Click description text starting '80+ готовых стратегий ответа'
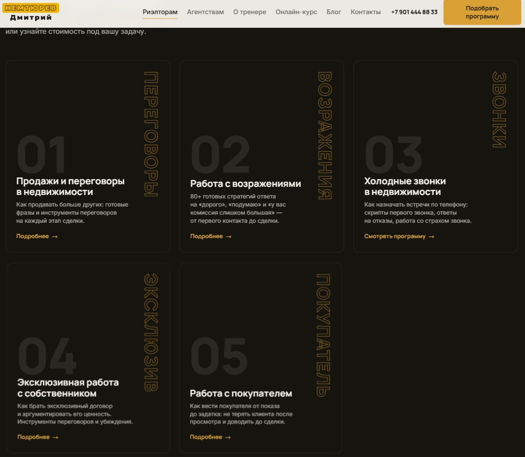525x457 pixels. [238, 209]
